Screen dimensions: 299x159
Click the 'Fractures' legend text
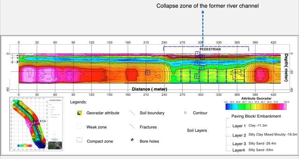point(148,127)
